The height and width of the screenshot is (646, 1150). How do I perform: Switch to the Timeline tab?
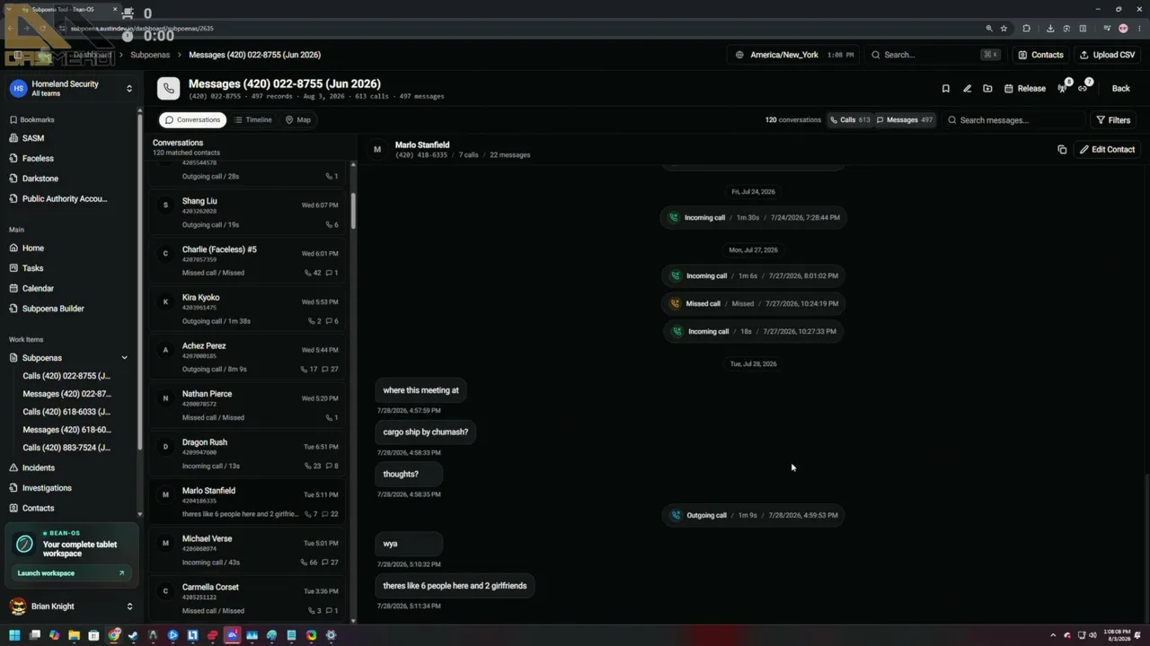click(x=252, y=119)
